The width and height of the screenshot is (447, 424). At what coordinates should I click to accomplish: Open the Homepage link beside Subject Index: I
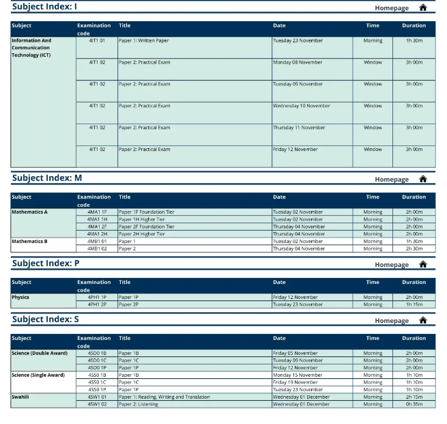tap(392, 8)
